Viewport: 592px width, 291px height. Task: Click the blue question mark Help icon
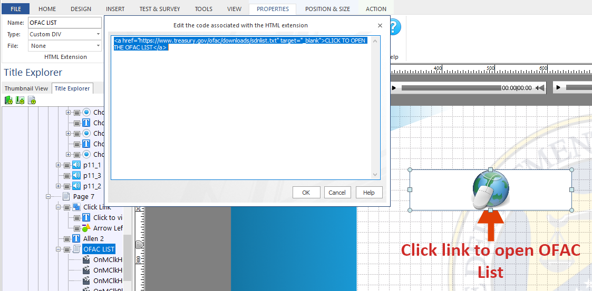point(394,27)
